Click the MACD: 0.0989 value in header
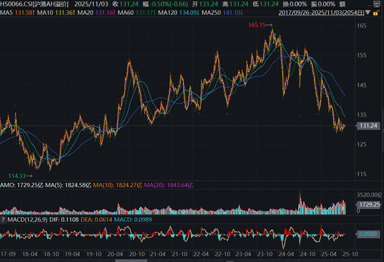The height and width of the screenshot is (262, 384). [133, 220]
